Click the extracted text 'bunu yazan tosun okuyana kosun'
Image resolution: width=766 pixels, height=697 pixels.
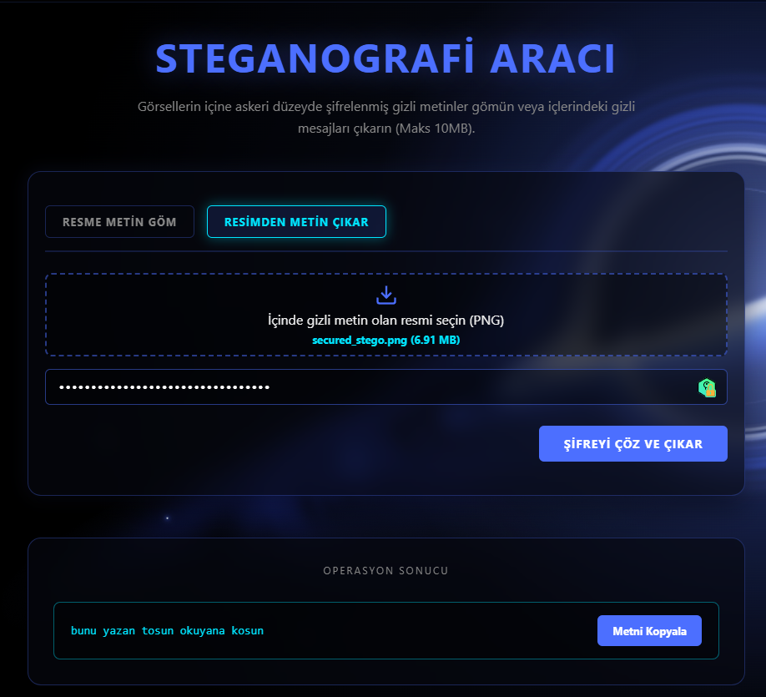click(167, 630)
